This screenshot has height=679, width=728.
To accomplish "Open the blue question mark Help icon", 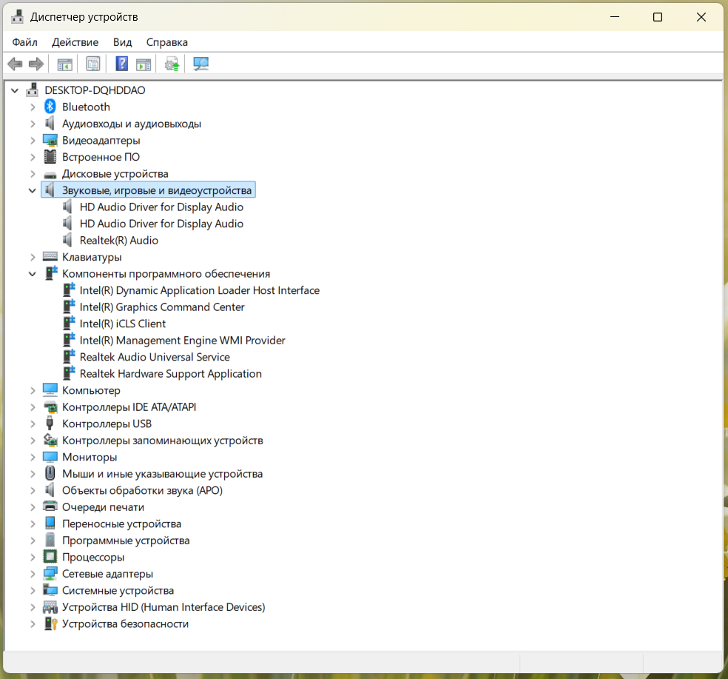I will tap(121, 64).
